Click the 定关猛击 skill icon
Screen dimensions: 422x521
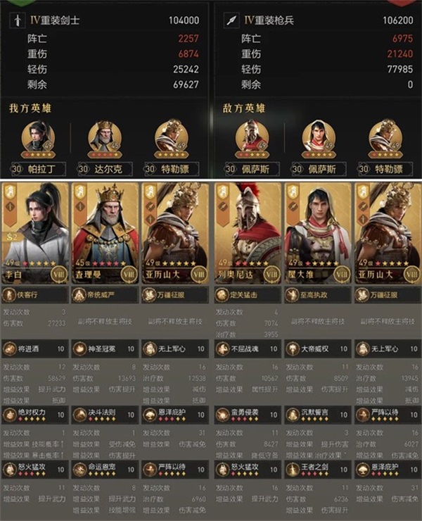221,295
